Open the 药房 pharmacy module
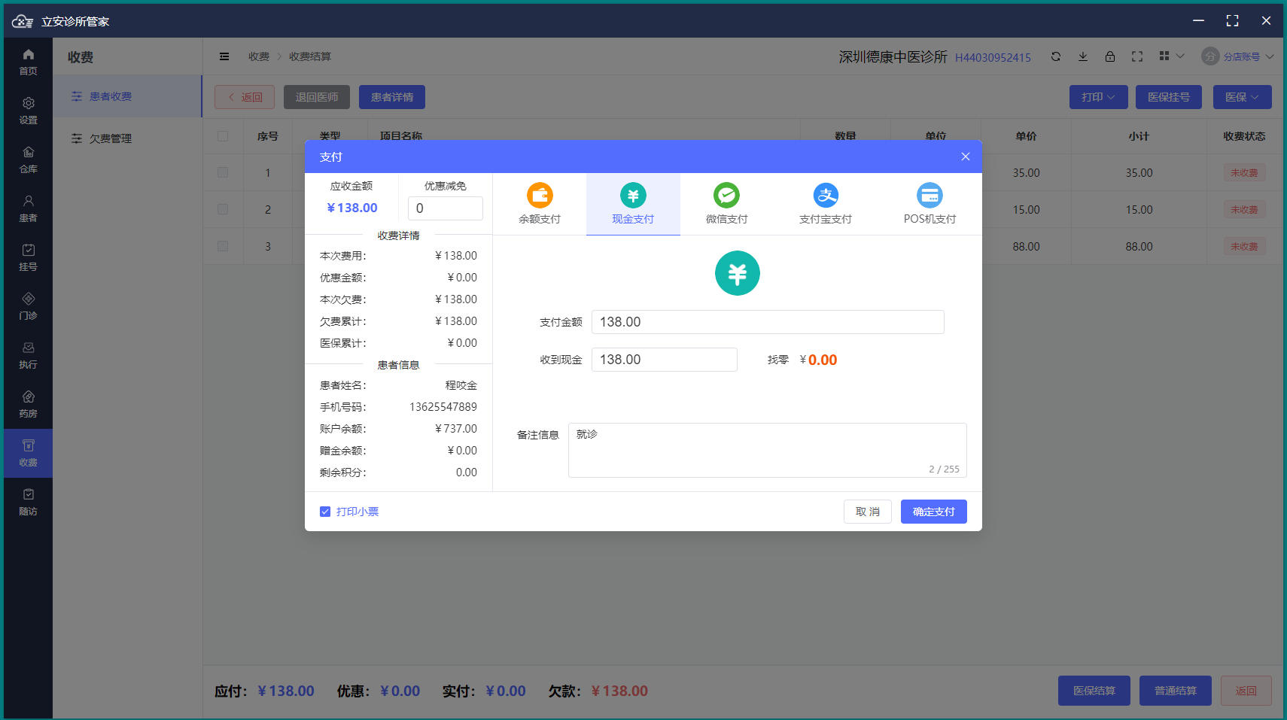 point(28,404)
